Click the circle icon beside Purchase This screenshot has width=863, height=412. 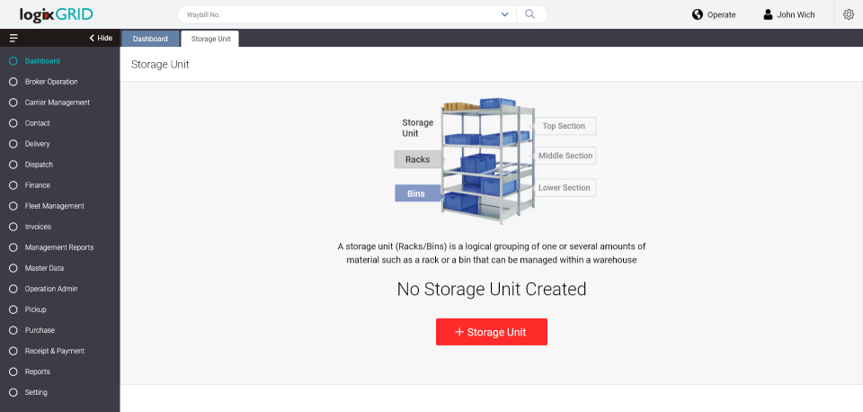pos(13,330)
